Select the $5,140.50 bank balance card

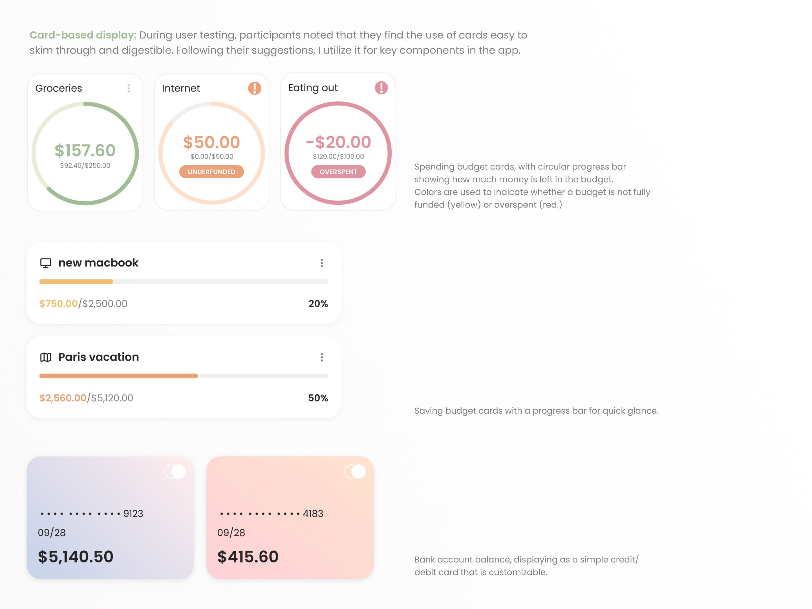click(x=110, y=518)
